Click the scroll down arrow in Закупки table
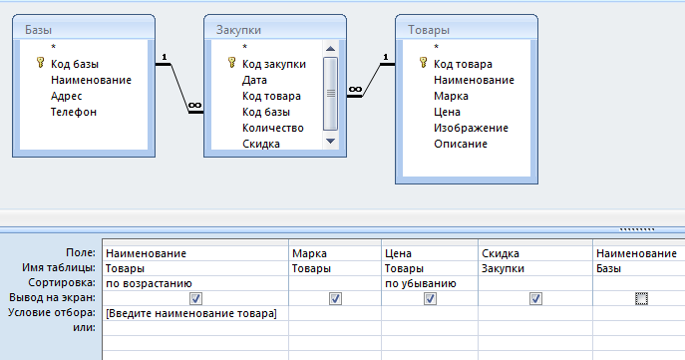This screenshot has width=685, height=360. tap(331, 141)
